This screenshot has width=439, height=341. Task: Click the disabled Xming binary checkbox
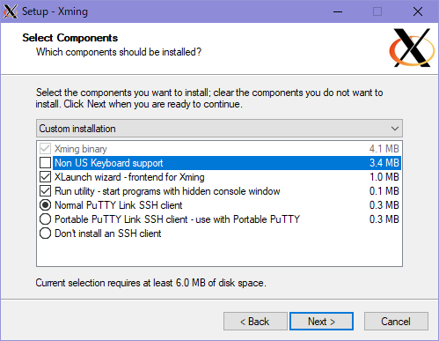(x=46, y=149)
